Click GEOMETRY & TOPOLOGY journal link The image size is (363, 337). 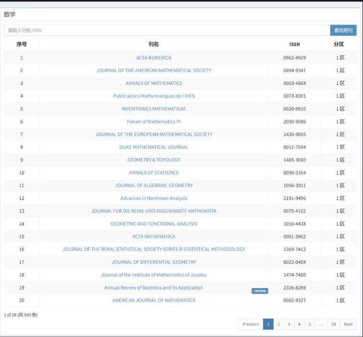(153, 160)
